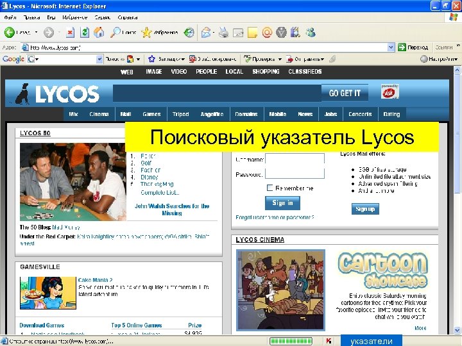Click the Print icon in toolbar
Image resolution: width=462 pixels, height=346 pixels.
point(224,33)
